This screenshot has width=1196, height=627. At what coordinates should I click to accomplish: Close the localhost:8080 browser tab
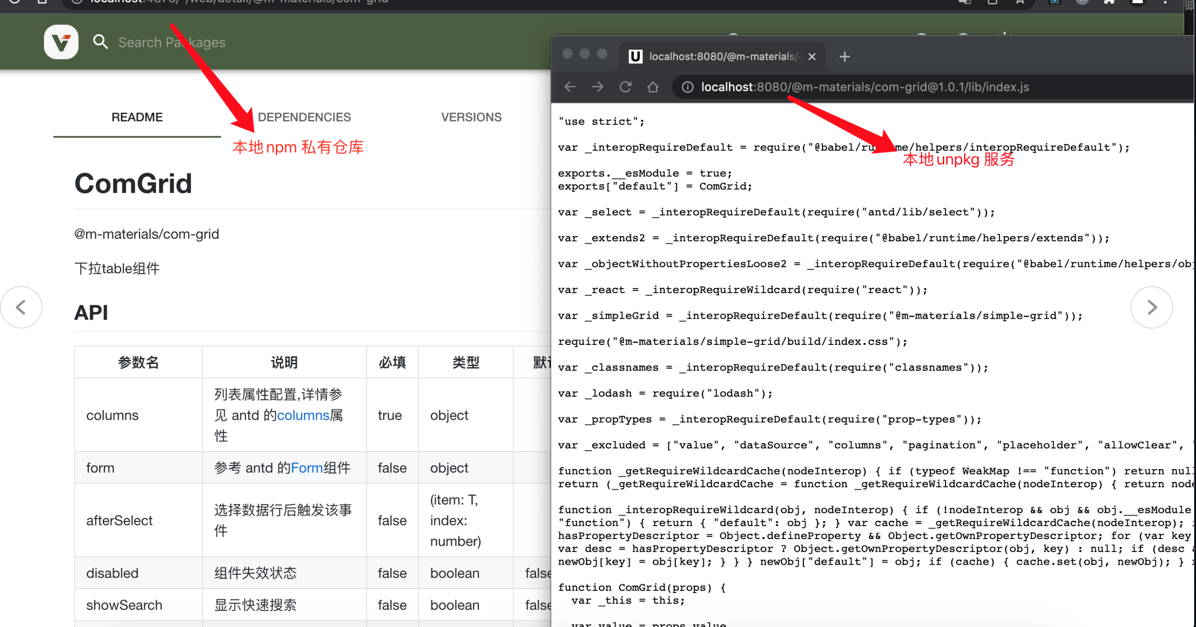(812, 57)
